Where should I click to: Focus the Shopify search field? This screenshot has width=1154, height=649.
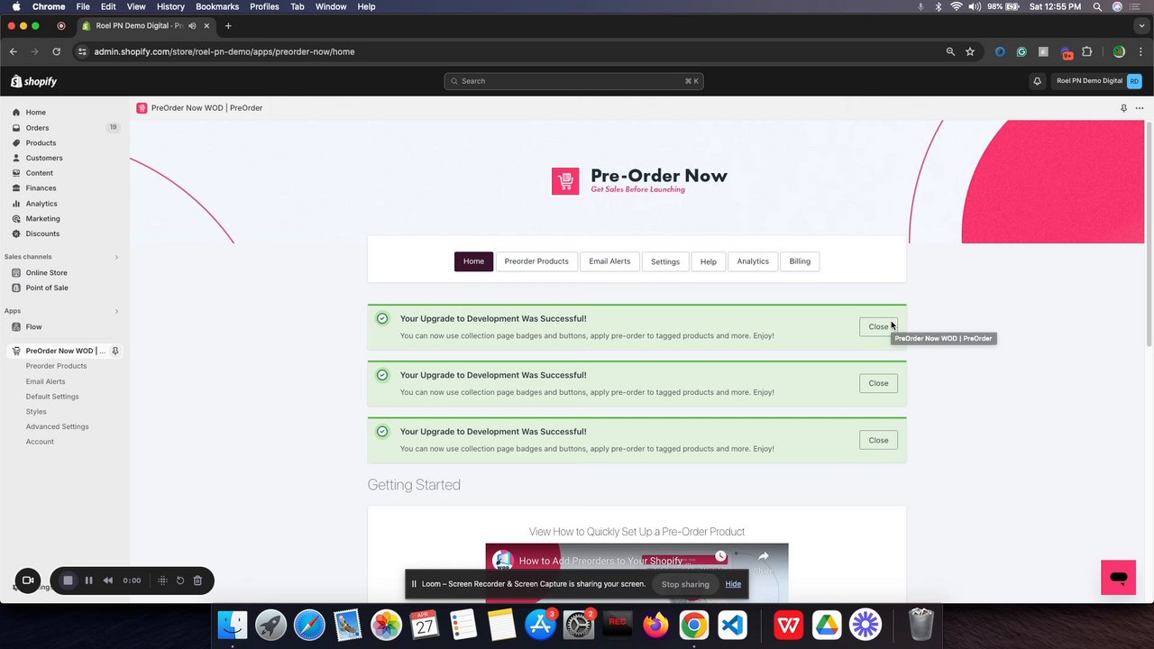573,81
